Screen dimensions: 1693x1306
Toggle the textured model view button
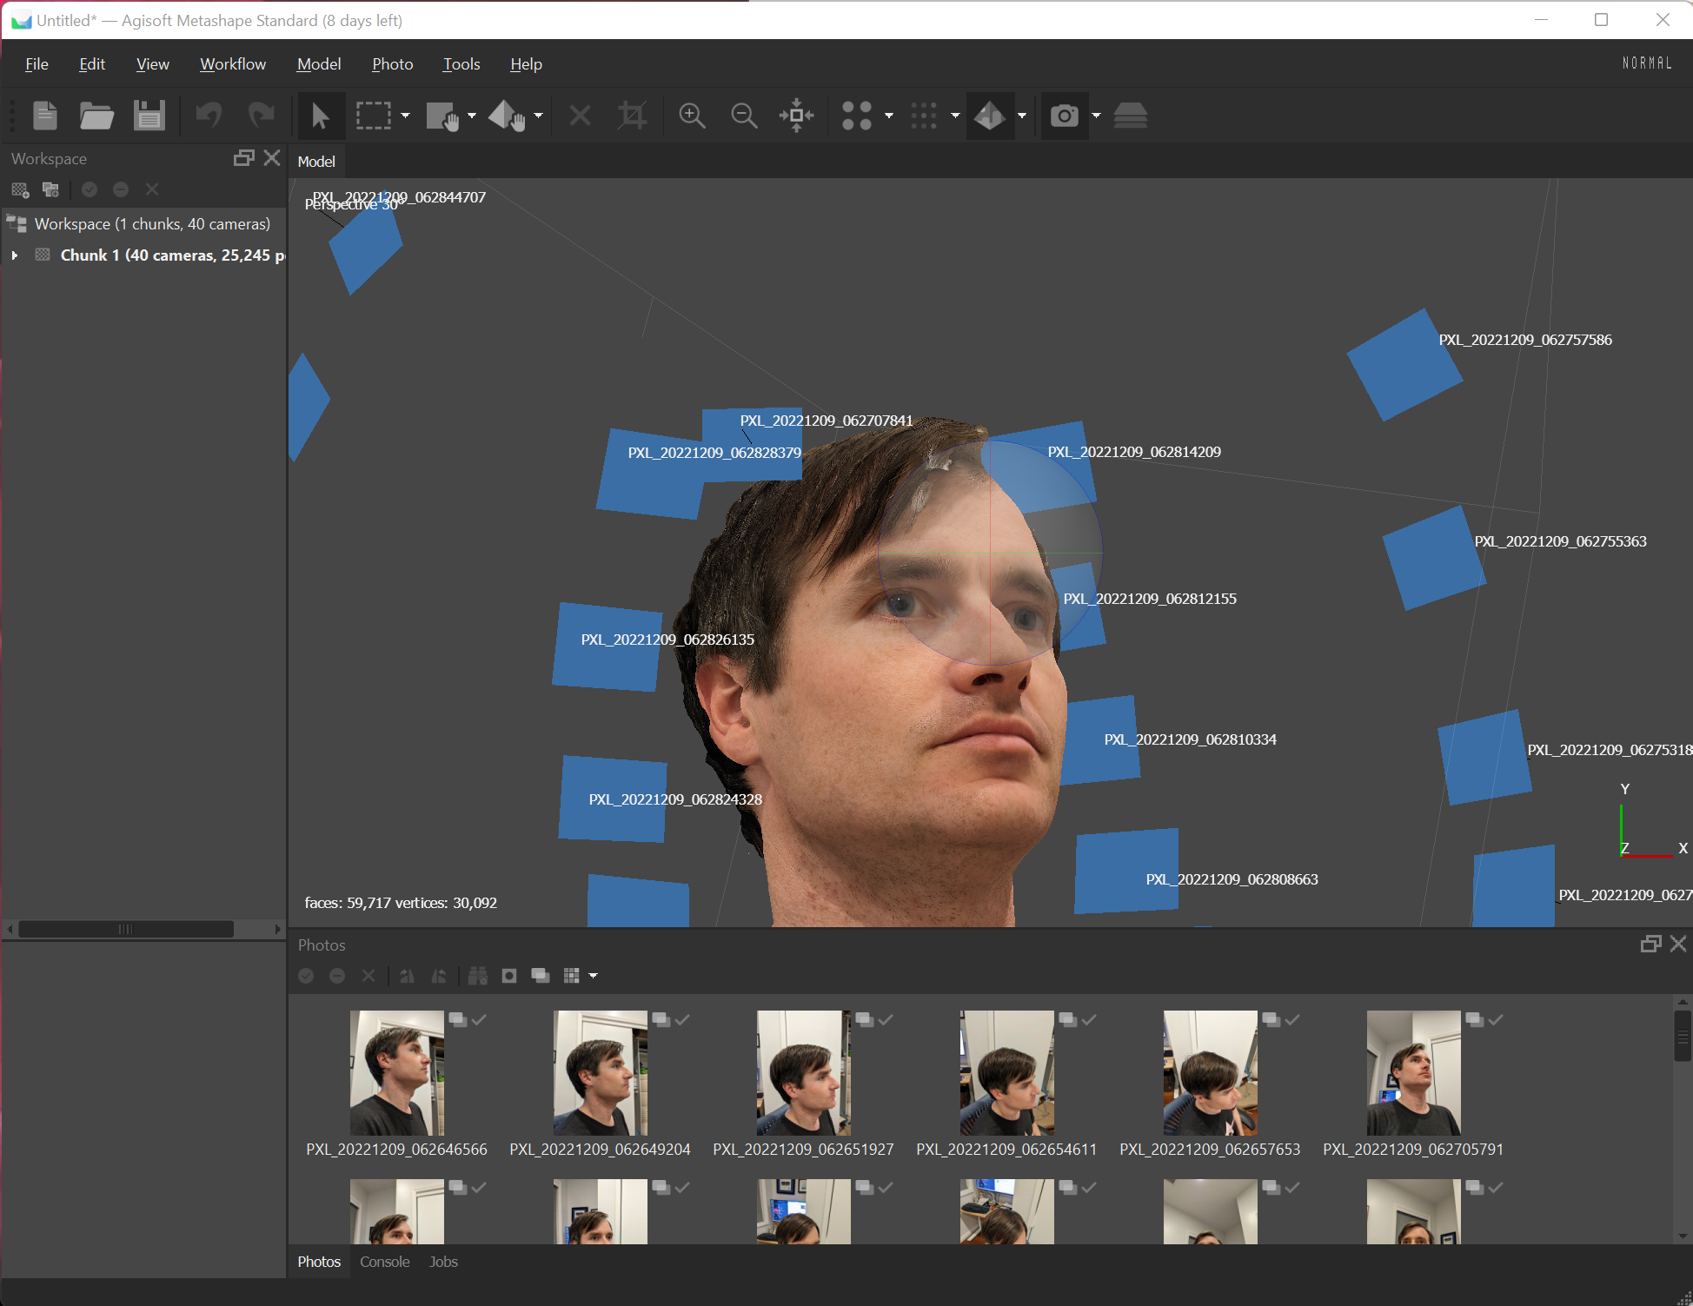point(990,116)
